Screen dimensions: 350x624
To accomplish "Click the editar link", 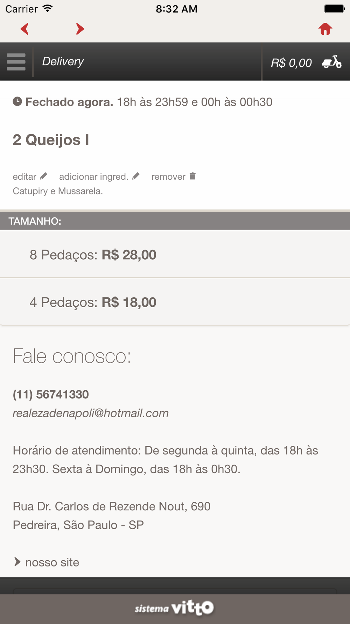I will tap(24, 177).
